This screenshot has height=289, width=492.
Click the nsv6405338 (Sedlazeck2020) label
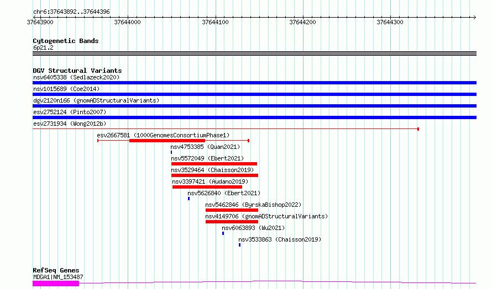click(x=76, y=77)
